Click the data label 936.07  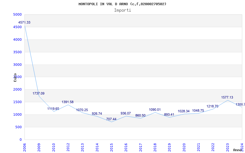point(126,113)
